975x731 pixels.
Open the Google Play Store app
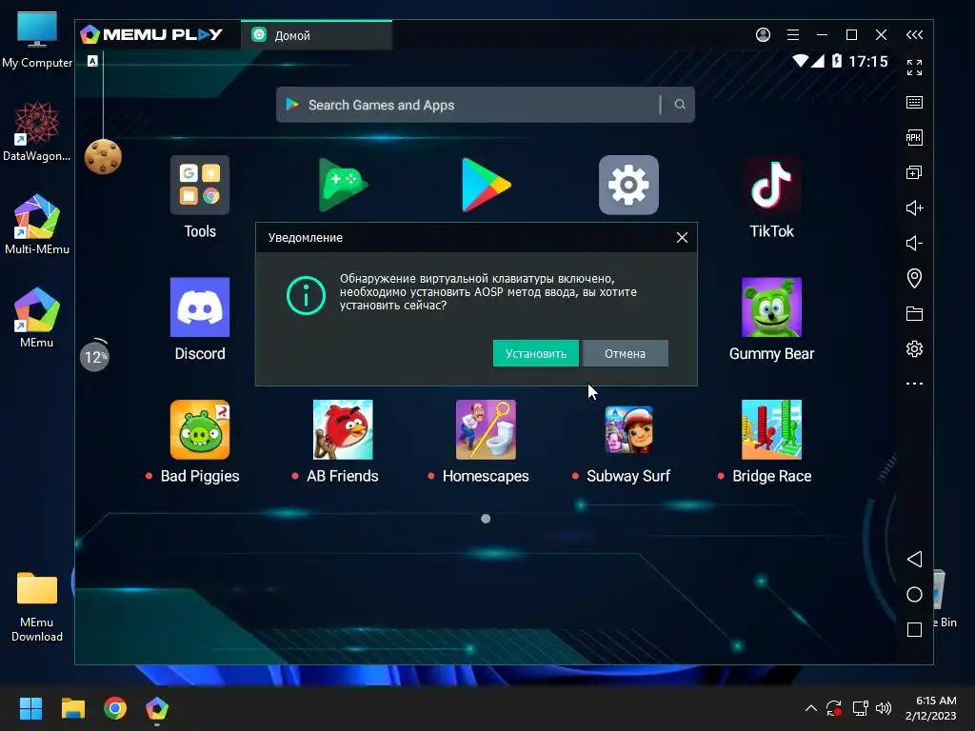tap(486, 186)
